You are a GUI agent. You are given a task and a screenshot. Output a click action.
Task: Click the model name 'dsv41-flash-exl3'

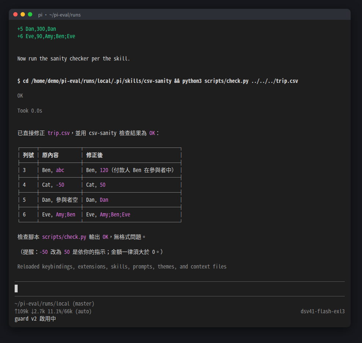click(322, 311)
